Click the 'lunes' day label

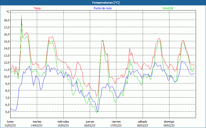pos(10,122)
